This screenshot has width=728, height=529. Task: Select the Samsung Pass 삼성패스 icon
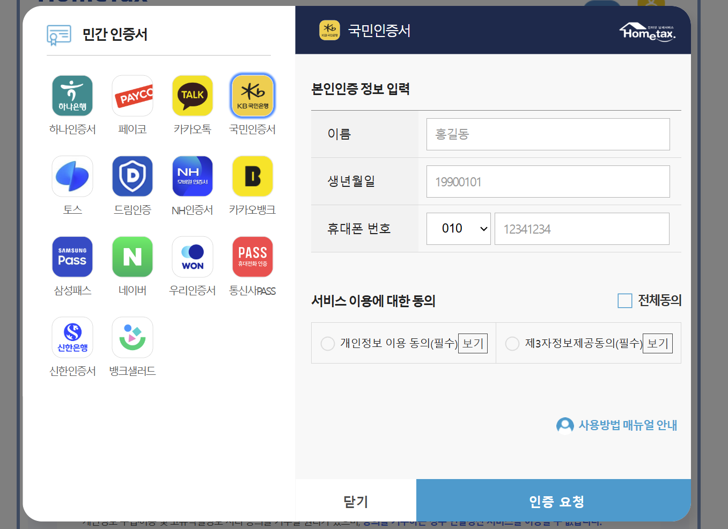pyautogui.click(x=72, y=257)
